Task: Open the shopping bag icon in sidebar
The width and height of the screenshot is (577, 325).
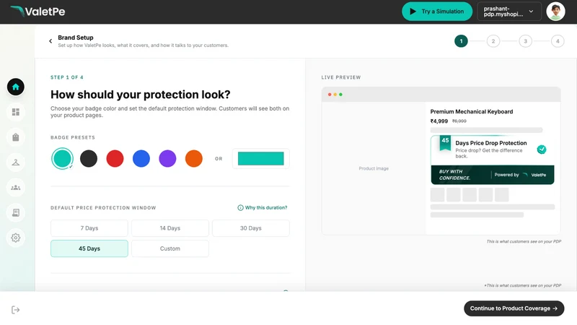Action: tap(15, 137)
